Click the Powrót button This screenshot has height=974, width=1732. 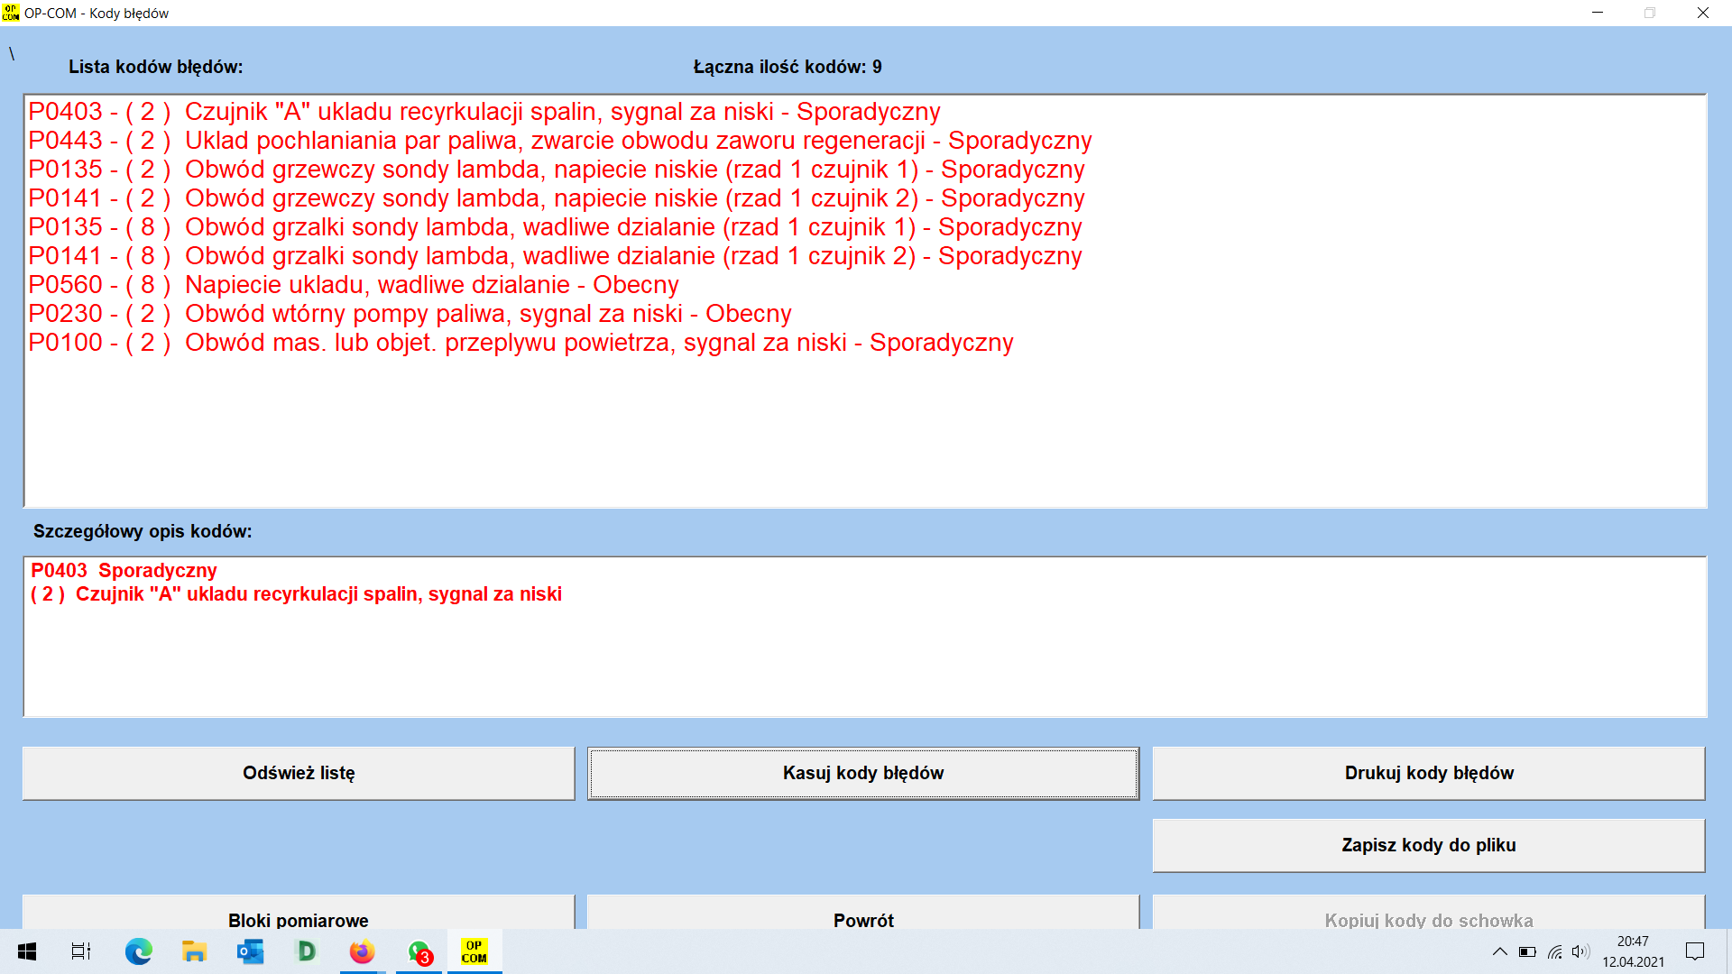pos(862,915)
